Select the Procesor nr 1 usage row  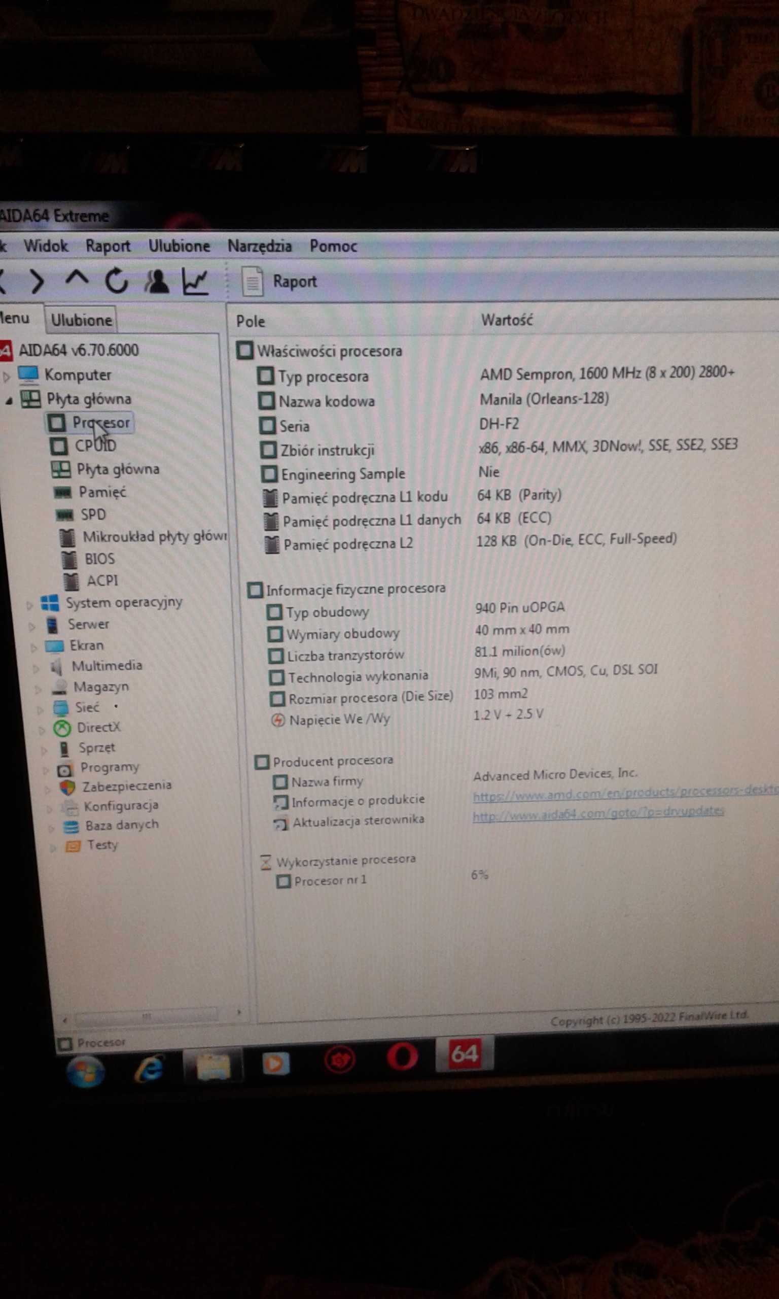(382, 878)
